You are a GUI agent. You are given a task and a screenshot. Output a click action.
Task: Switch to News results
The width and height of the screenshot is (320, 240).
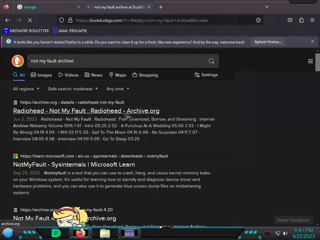click(93, 75)
